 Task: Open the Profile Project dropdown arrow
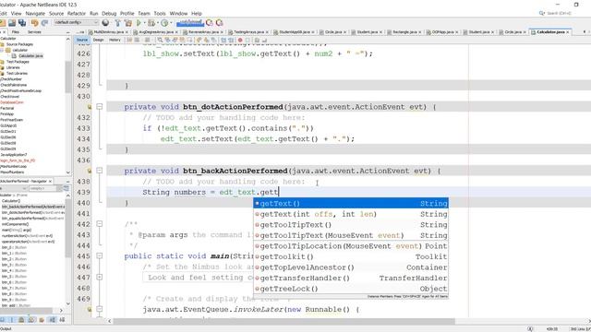[170, 23]
